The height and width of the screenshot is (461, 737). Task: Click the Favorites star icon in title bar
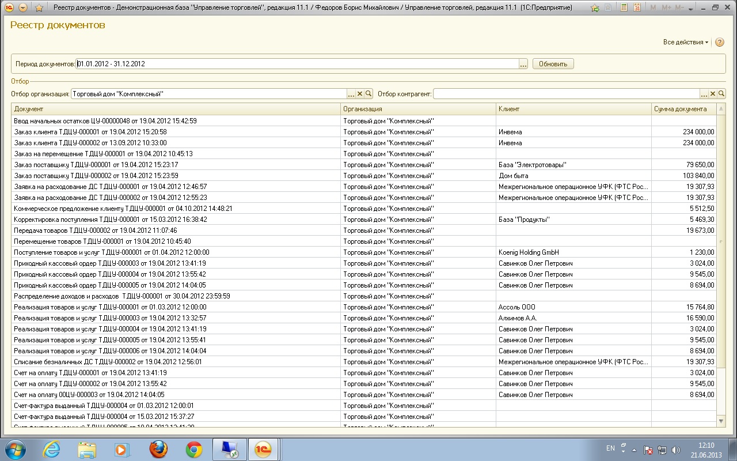click(39, 7)
